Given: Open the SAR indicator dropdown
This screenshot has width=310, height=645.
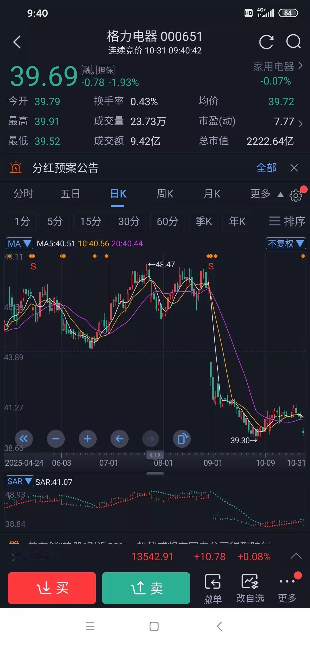Looking at the screenshot, I should coord(20,481).
